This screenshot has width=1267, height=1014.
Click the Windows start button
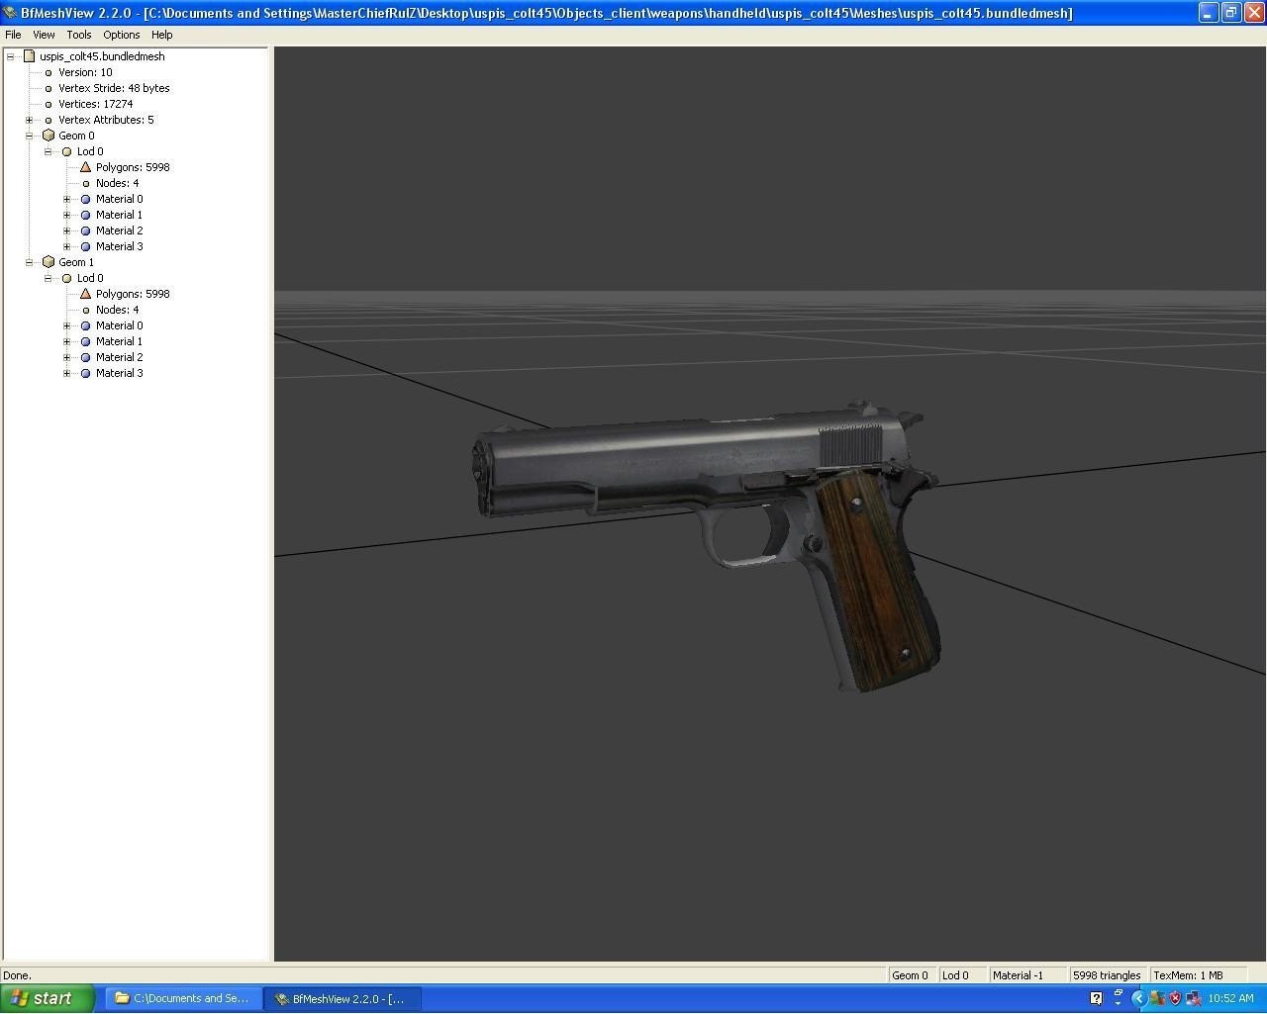click(x=47, y=998)
